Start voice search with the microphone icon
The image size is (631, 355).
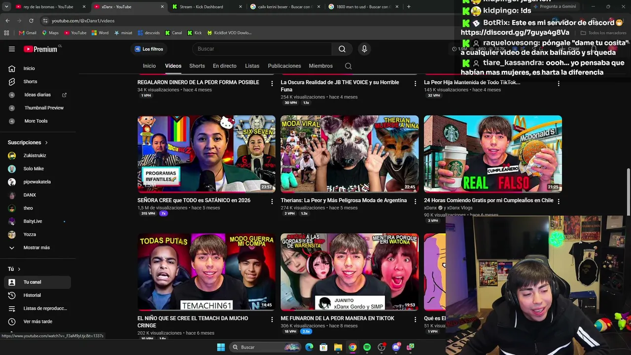(x=364, y=49)
